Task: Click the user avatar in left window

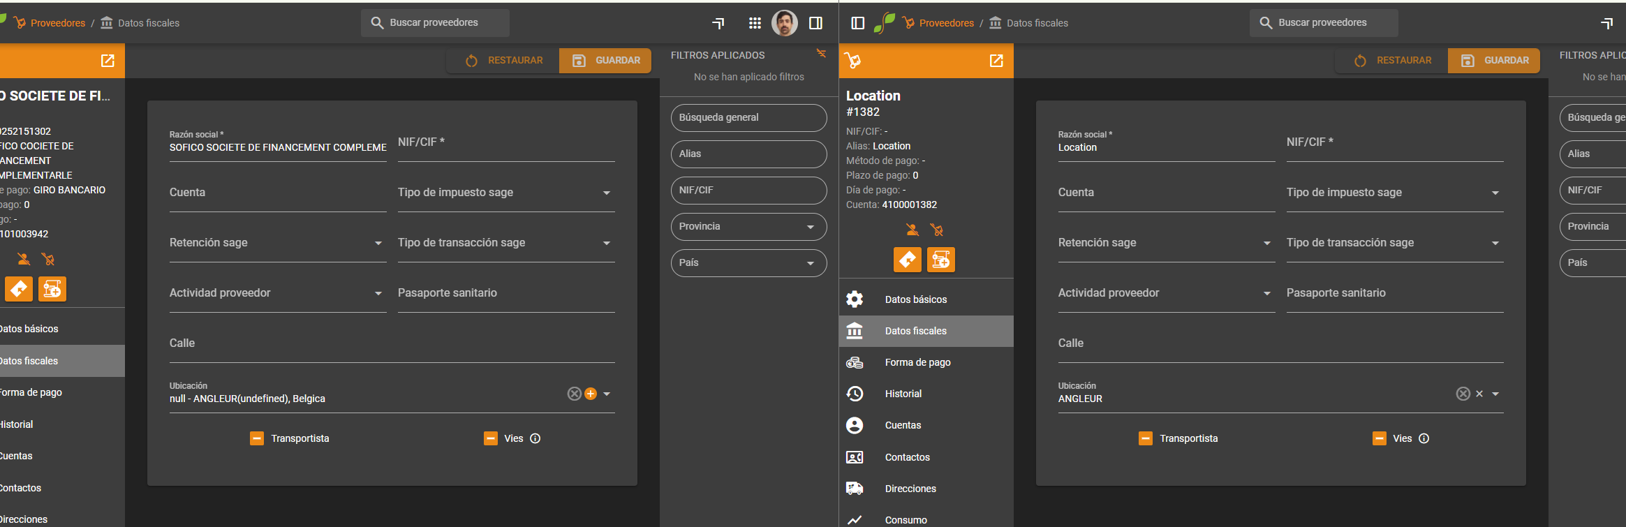Action: 785,23
